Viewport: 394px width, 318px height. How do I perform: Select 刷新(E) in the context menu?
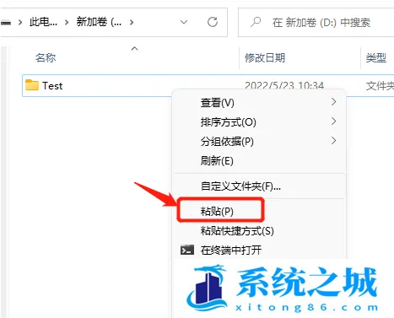217,161
